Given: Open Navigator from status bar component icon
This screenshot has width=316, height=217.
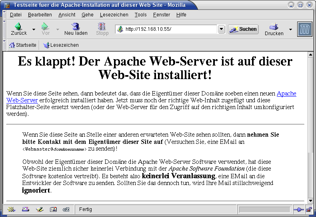Looking at the screenshot, I should pos(11,209).
